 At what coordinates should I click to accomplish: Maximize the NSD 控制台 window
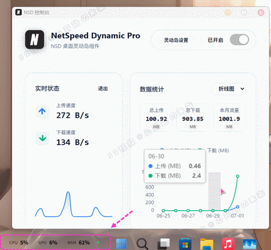click(x=244, y=13)
